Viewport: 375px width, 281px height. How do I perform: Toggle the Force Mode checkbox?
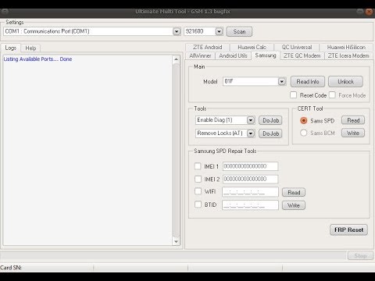coord(332,95)
